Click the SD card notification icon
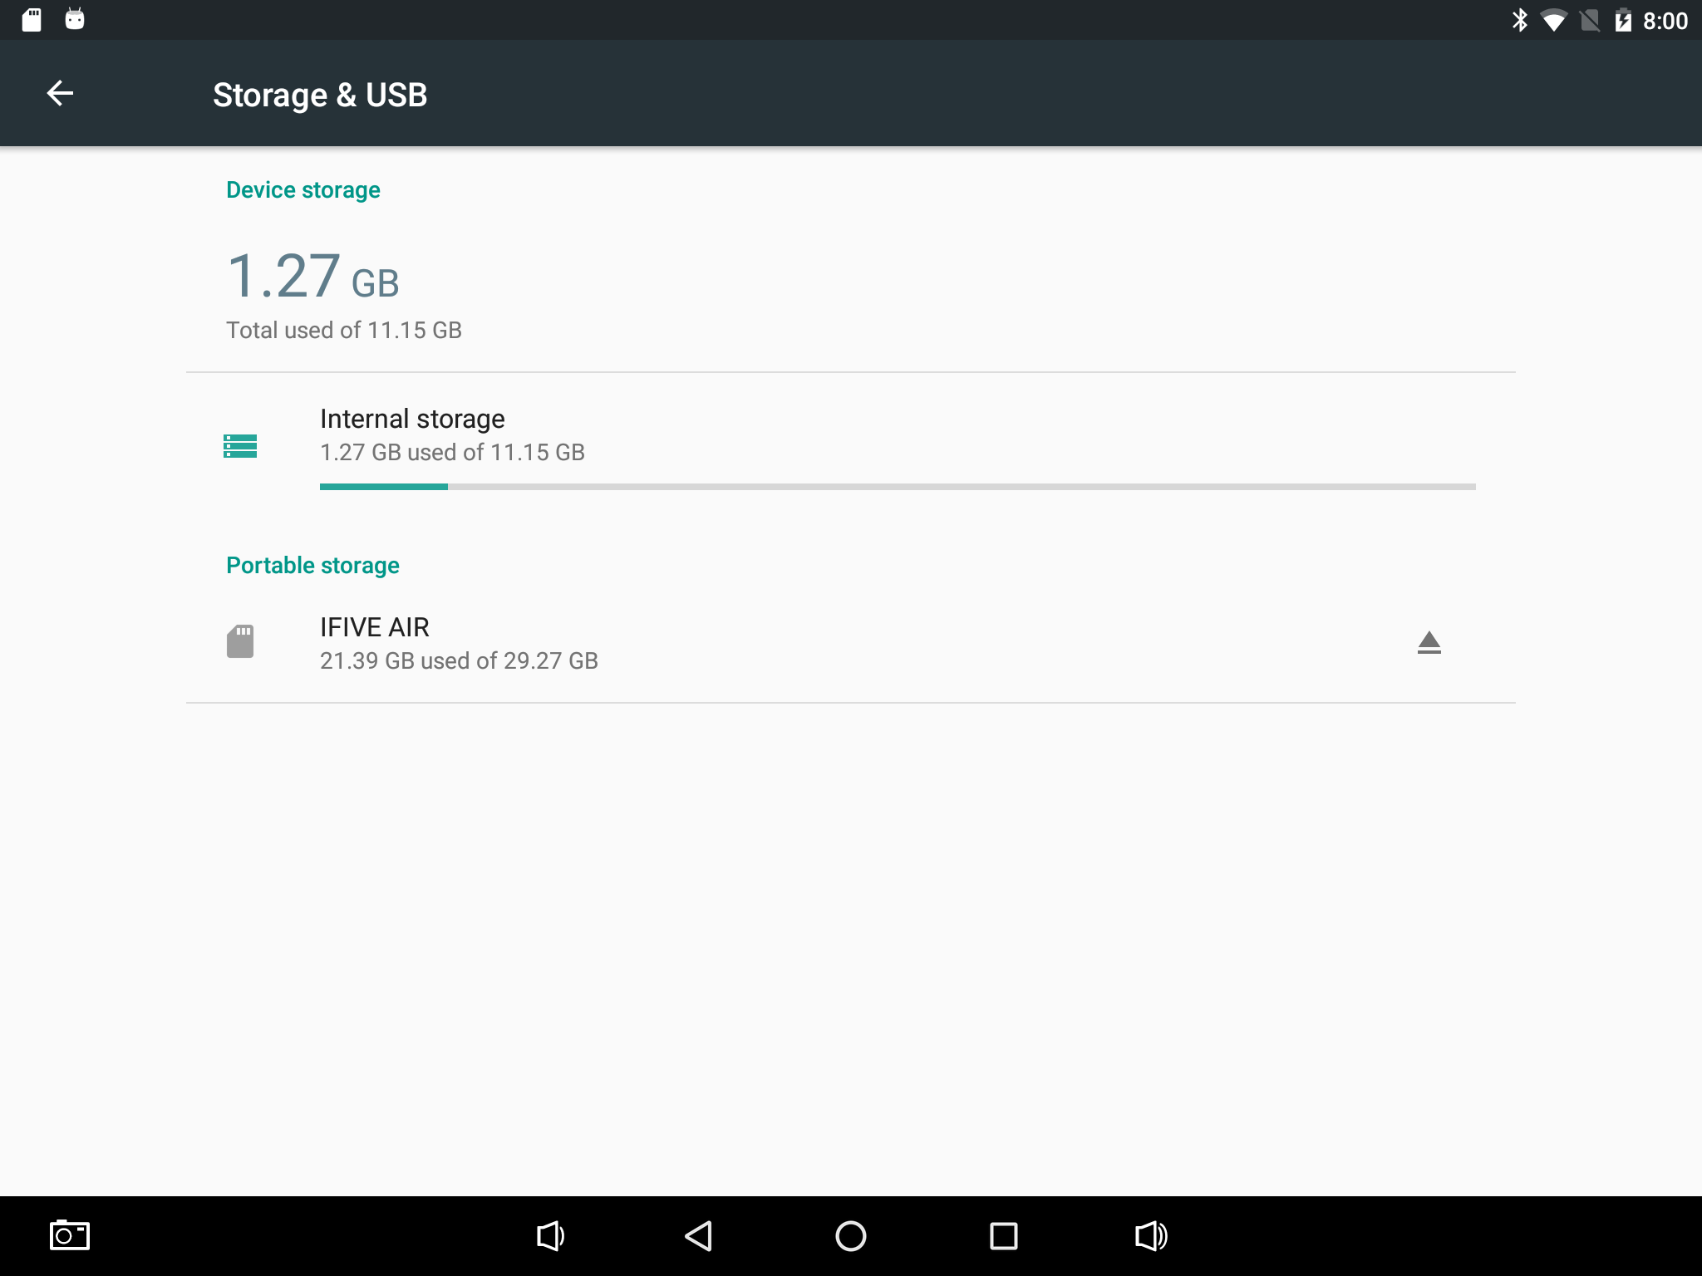The height and width of the screenshot is (1276, 1702). click(32, 20)
